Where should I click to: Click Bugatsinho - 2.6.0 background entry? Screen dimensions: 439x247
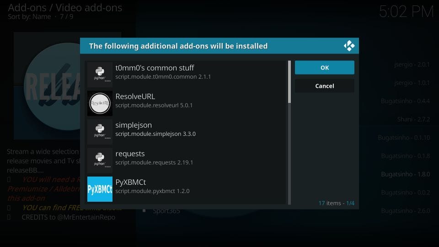(x=406, y=211)
